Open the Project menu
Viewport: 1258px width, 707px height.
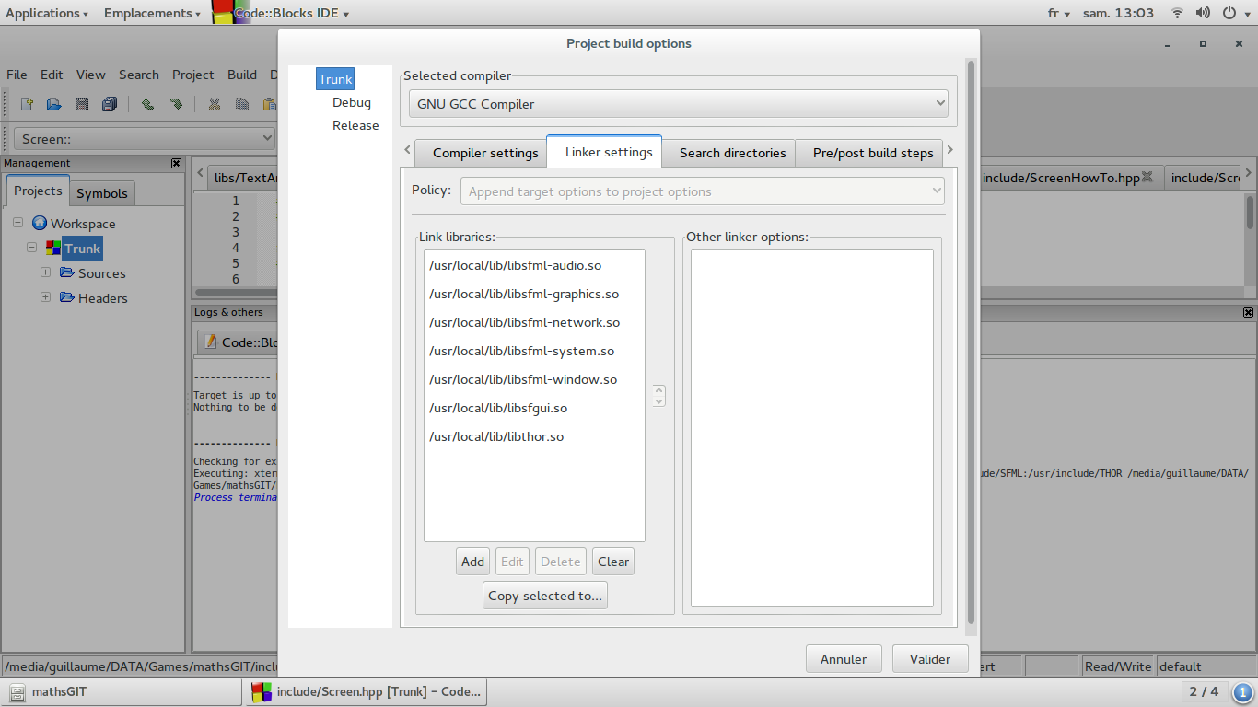coord(192,75)
